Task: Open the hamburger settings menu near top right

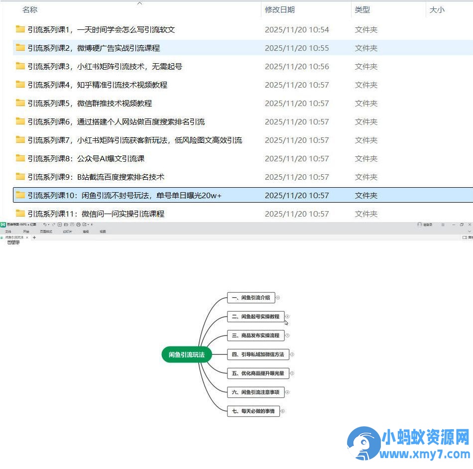Action: 443,225
